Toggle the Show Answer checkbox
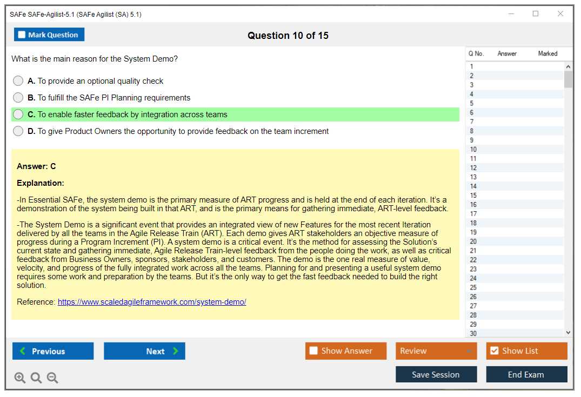581x397 pixels. point(313,351)
